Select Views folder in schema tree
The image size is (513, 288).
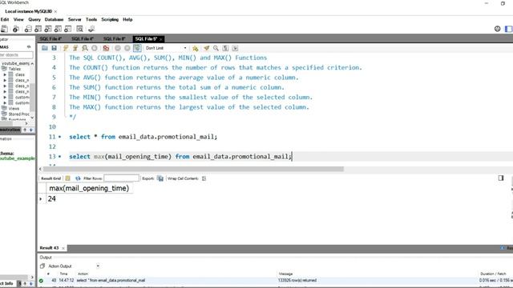(x=14, y=109)
